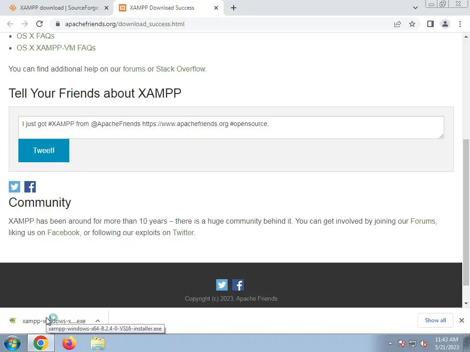Close the downloads bar
470x352 pixels.
(462, 320)
